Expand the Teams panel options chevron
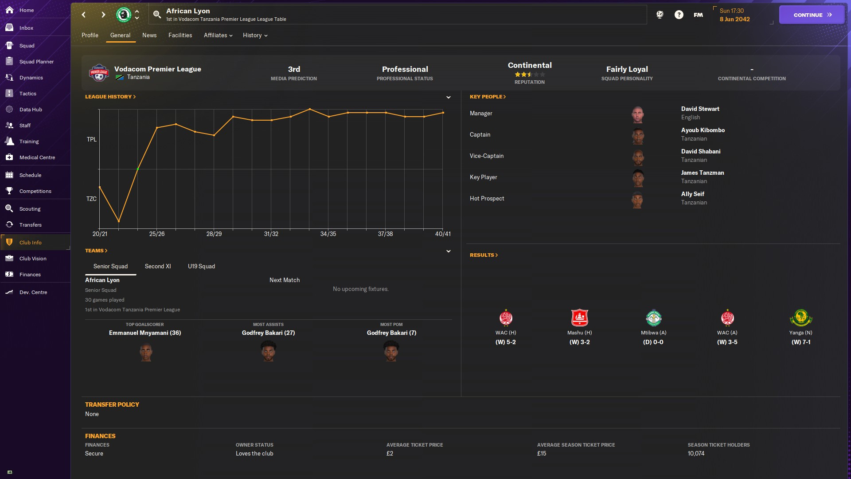The height and width of the screenshot is (479, 851). click(x=448, y=251)
